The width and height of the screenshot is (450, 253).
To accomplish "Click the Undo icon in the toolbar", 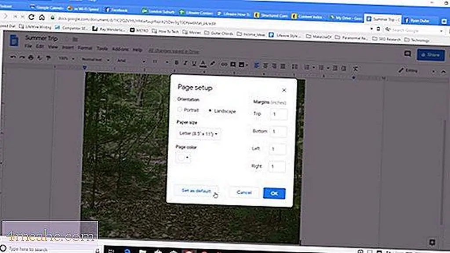I will pos(13,58).
